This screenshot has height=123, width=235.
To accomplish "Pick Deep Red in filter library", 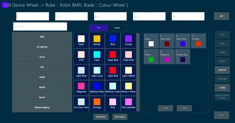I will tap(113, 56).
